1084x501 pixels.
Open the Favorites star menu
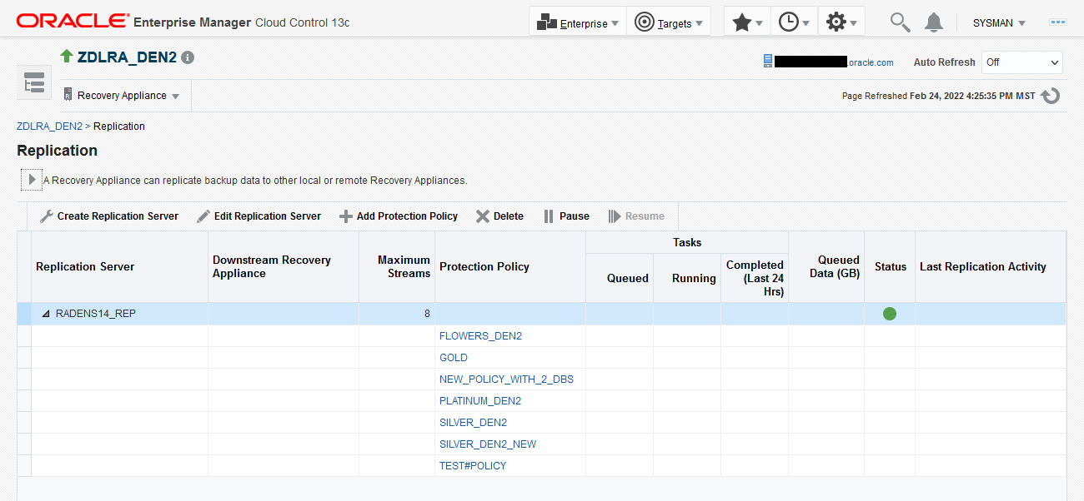[x=747, y=22]
